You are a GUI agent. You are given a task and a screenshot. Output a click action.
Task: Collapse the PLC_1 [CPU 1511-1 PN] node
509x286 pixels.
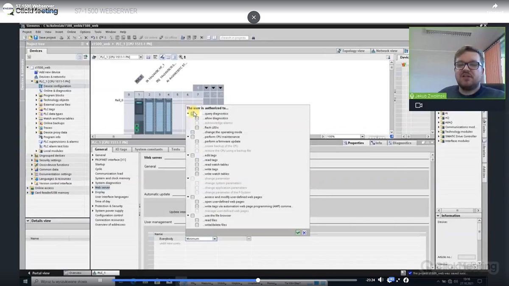[x=32, y=81]
